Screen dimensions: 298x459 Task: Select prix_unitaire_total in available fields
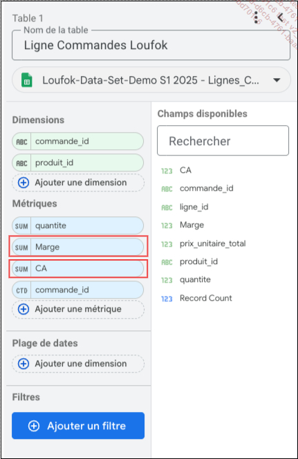click(x=213, y=243)
